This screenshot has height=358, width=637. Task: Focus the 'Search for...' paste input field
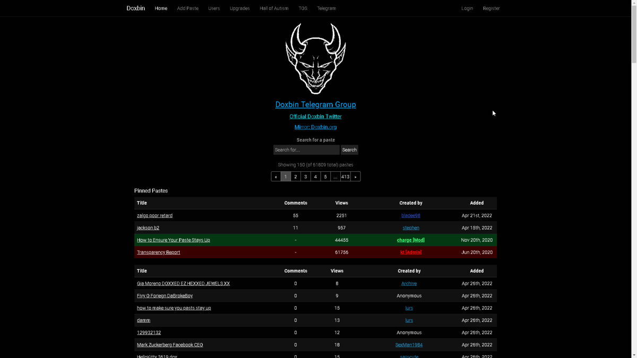click(306, 150)
